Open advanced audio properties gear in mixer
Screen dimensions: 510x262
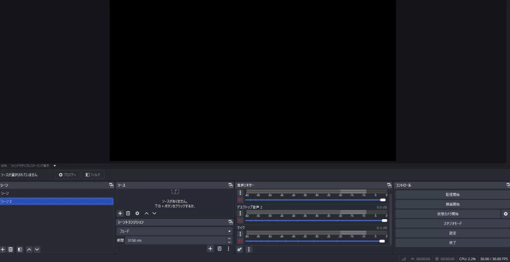(x=240, y=250)
